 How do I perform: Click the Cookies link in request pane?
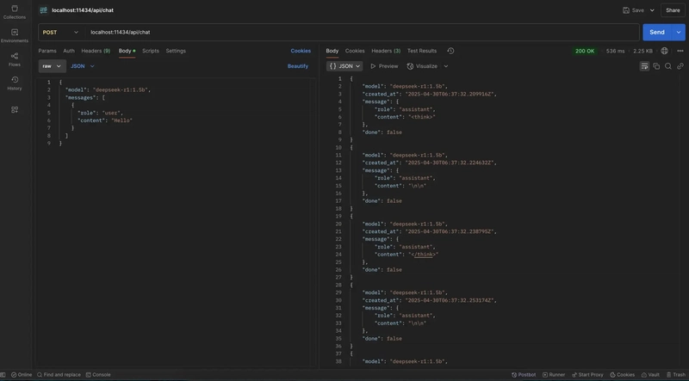[x=301, y=51]
